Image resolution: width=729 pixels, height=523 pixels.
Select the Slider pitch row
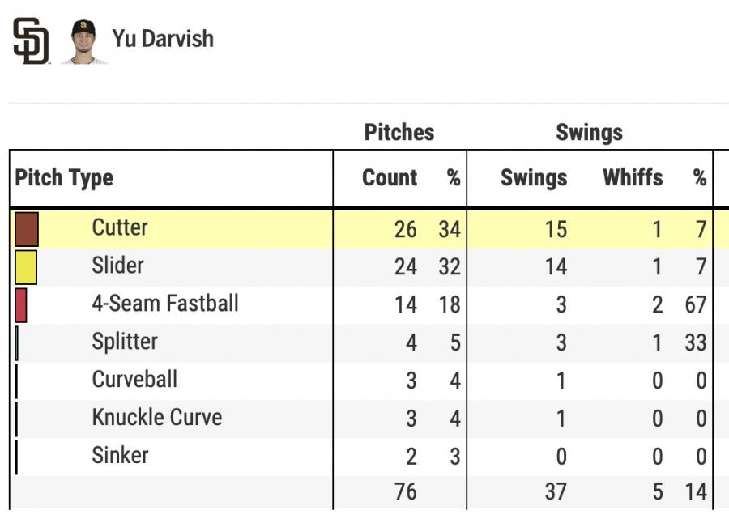[118, 266]
